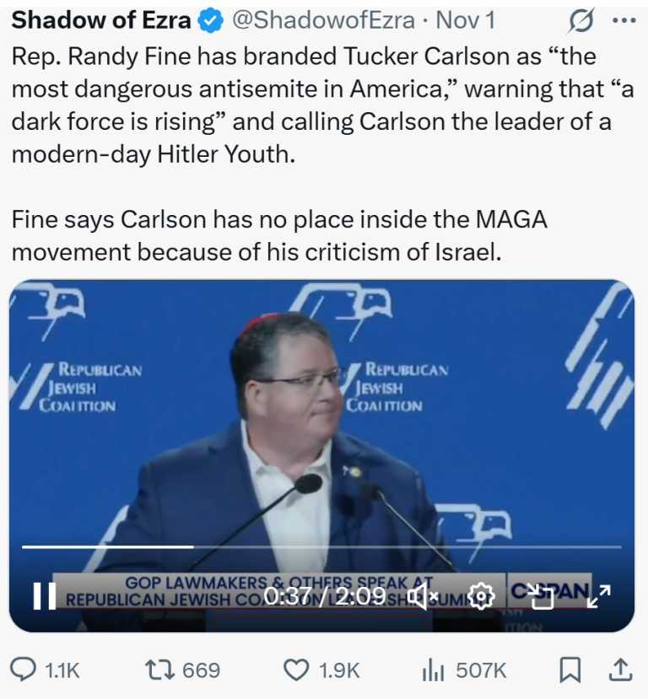Open video in picture-in-picture mode

tap(540, 596)
